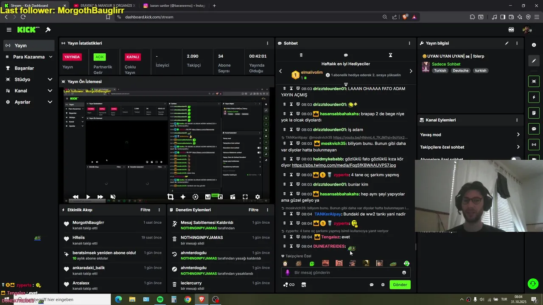Select Yayın in the left sidebar
Screen dimensions: 543x305
[x=29, y=45]
